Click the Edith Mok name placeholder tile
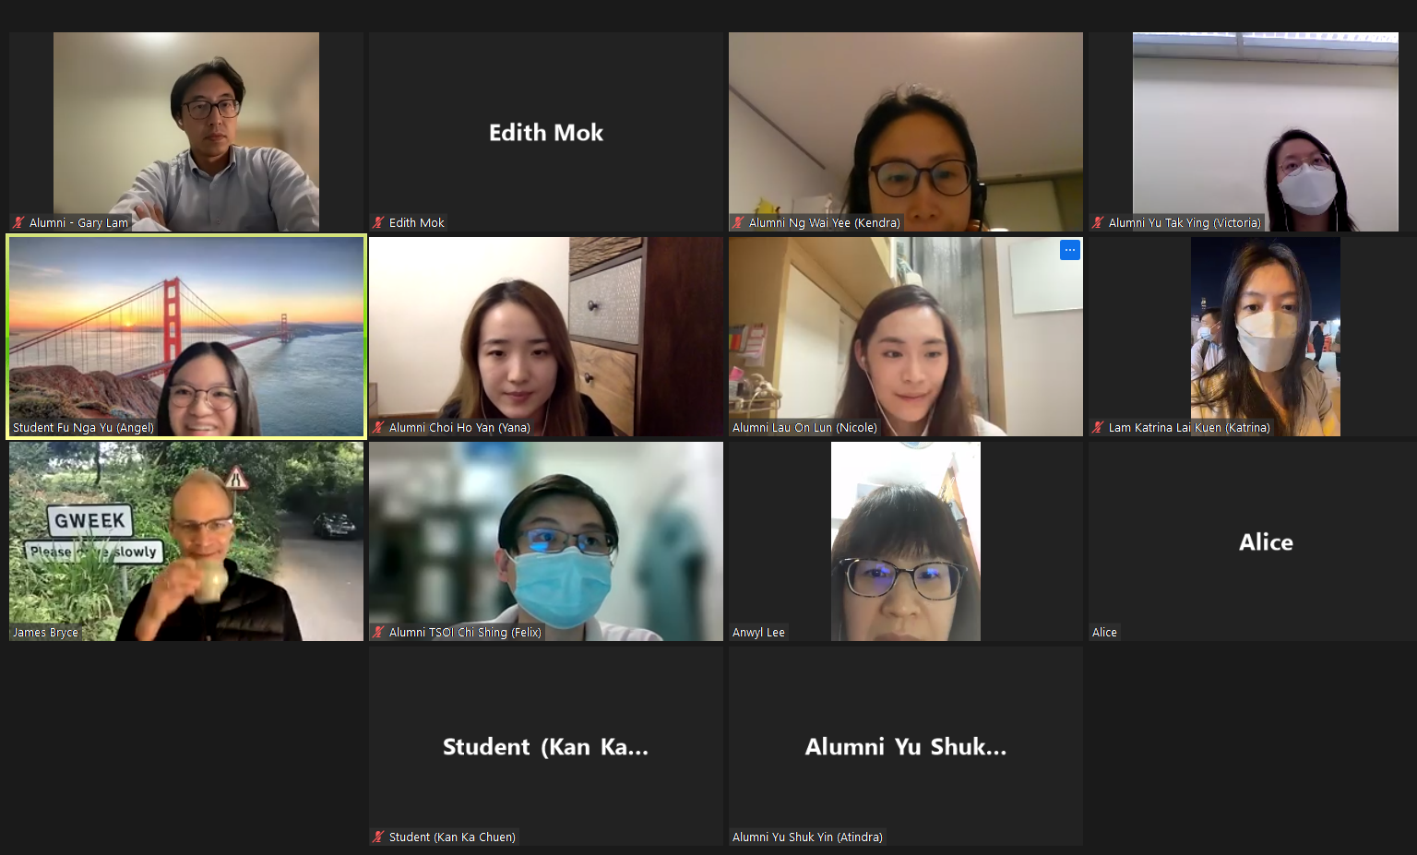The width and height of the screenshot is (1417, 855). click(x=546, y=132)
